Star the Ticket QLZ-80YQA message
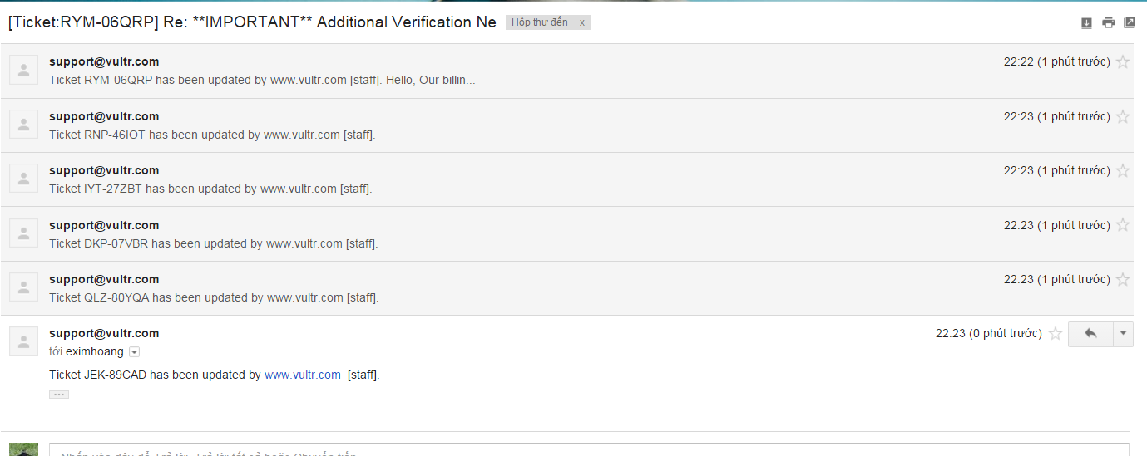Screen dimensions: 1147x456 [x=1123, y=279]
